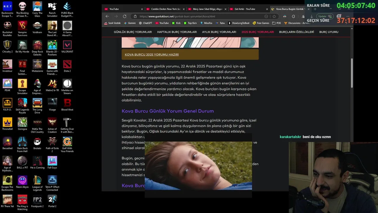Viewport: 378px width, 213px height.
Task: Open Metin2 tr-TR shortcut
Action: tap(52, 85)
